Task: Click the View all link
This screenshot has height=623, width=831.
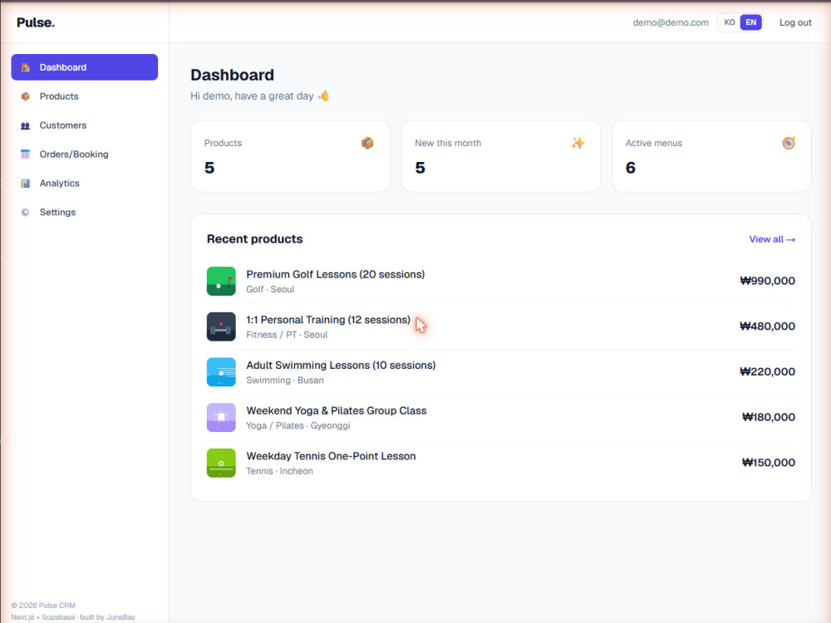Action: (772, 239)
